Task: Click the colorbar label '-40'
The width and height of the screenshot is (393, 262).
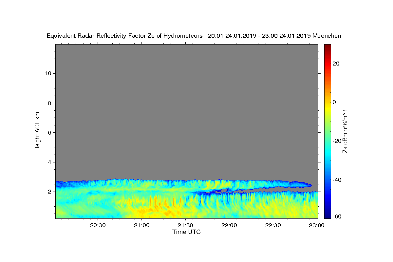Action: pos(337,180)
